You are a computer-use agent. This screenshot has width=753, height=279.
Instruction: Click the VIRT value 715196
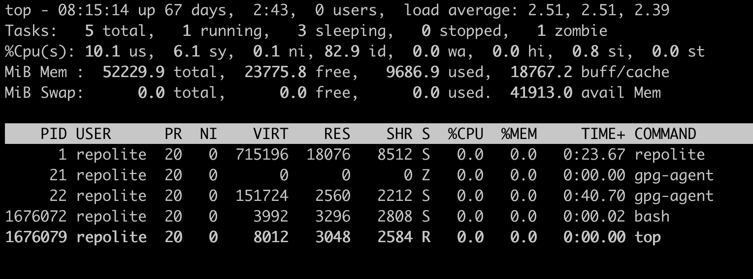[x=262, y=155]
